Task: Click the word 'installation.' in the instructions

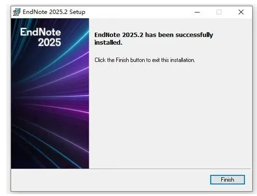Action: 183,60
